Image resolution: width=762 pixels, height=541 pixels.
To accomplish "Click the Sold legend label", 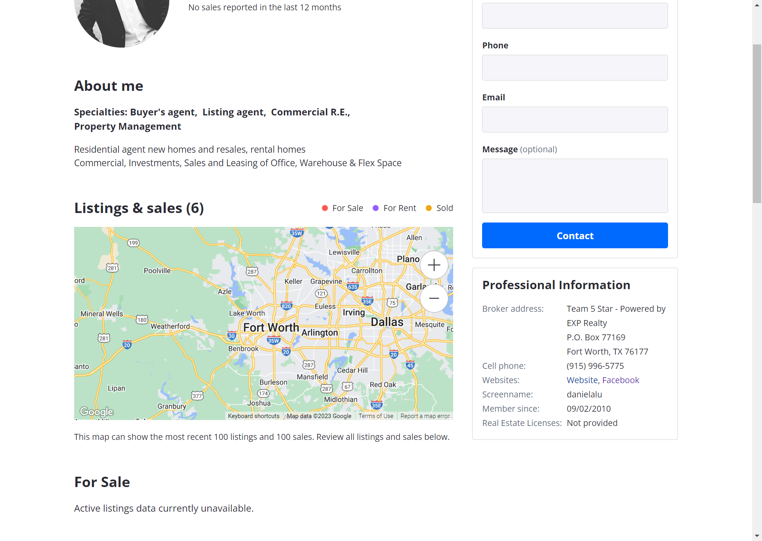I will 444,208.
